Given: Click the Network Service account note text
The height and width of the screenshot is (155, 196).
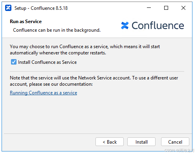Looking at the screenshot, I should coord(94,81).
